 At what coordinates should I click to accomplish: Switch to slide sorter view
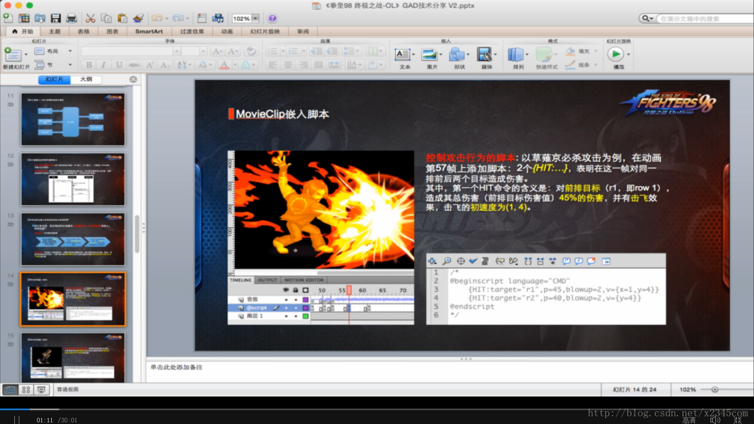point(26,389)
